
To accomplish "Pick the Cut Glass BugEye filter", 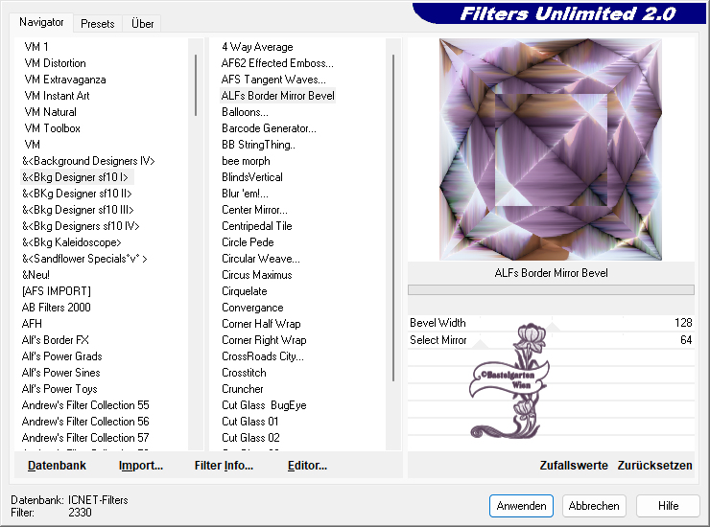I will coord(264,405).
